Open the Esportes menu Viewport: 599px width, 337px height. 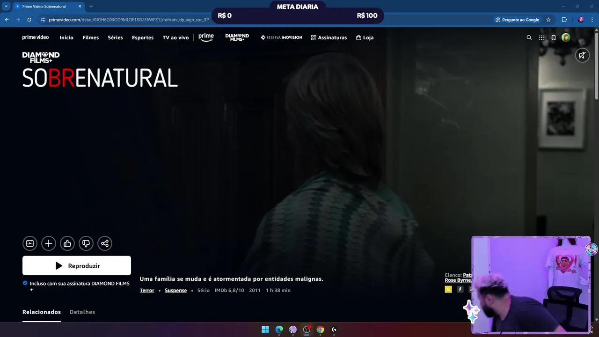(x=143, y=37)
